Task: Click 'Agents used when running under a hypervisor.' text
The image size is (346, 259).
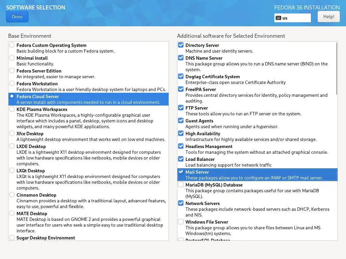Action: 232,127
